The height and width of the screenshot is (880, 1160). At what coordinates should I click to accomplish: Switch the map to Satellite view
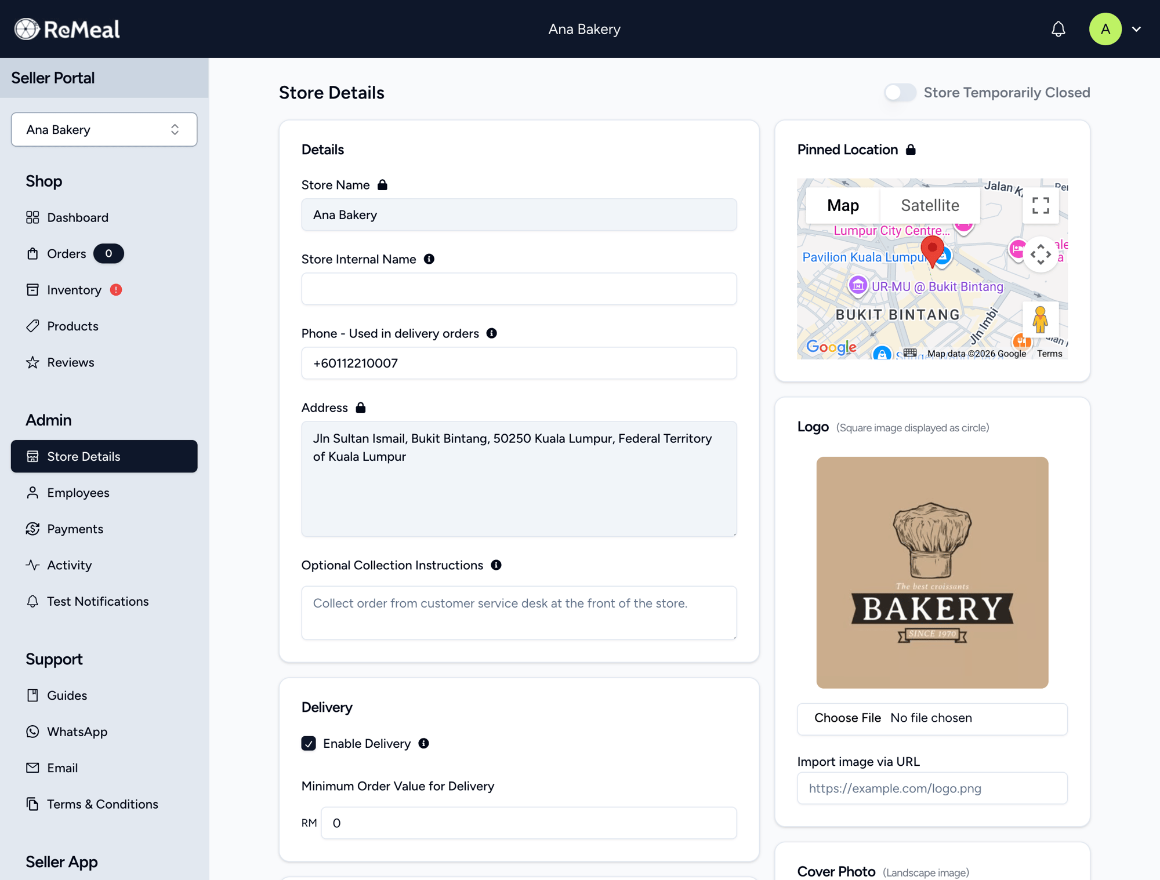(929, 205)
